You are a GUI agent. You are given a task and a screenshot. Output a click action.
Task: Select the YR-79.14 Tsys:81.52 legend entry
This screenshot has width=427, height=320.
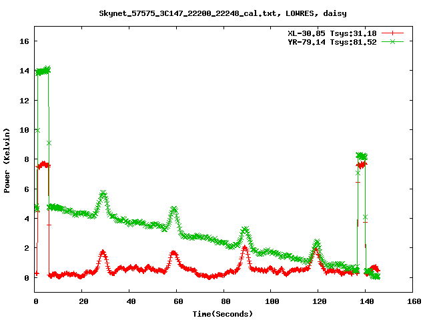click(332, 42)
